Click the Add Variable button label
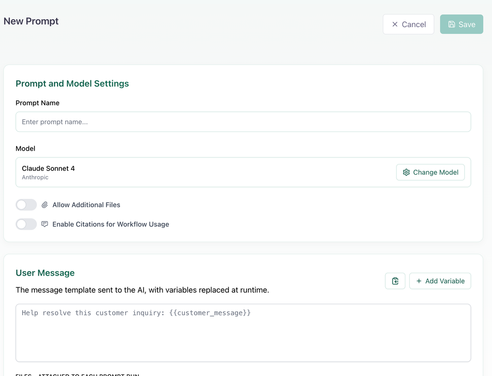Viewport: 492px width, 376px height. click(x=445, y=281)
